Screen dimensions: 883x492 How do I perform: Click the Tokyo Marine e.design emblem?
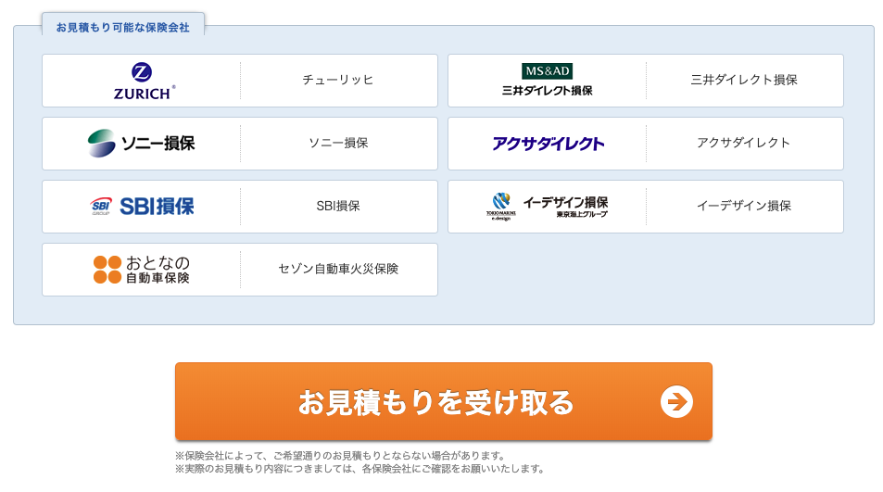click(x=500, y=207)
